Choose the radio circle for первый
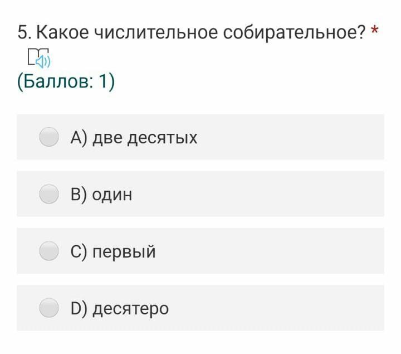401x354 pixels. [x=49, y=251]
